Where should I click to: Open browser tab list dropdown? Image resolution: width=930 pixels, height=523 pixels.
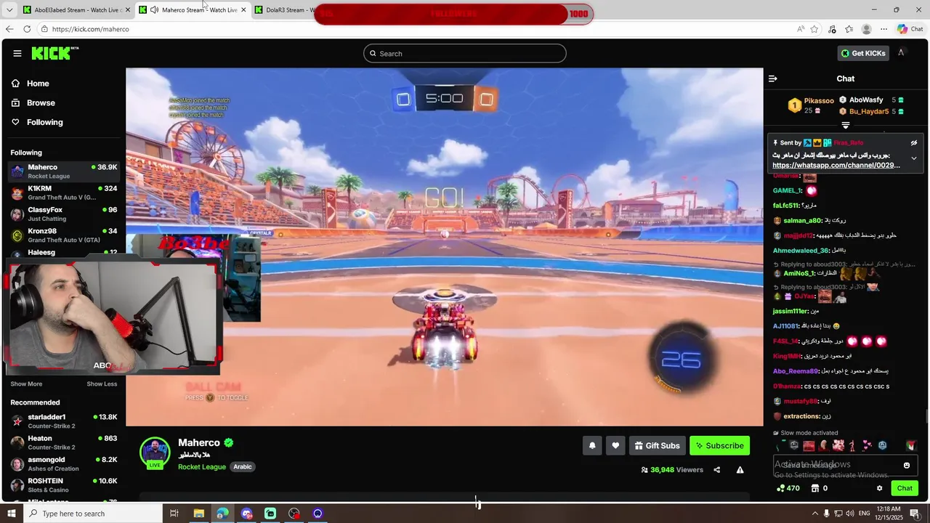9,9
